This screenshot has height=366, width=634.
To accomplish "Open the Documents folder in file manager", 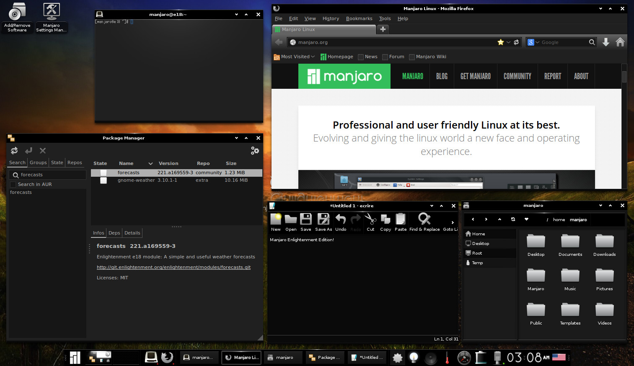I will tap(570, 245).
